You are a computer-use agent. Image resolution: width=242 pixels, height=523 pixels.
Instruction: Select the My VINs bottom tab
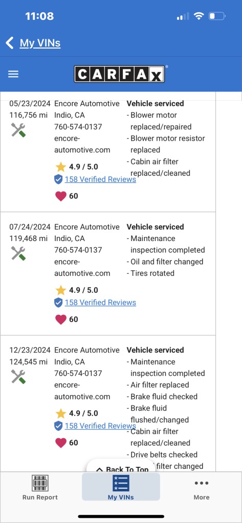121,487
